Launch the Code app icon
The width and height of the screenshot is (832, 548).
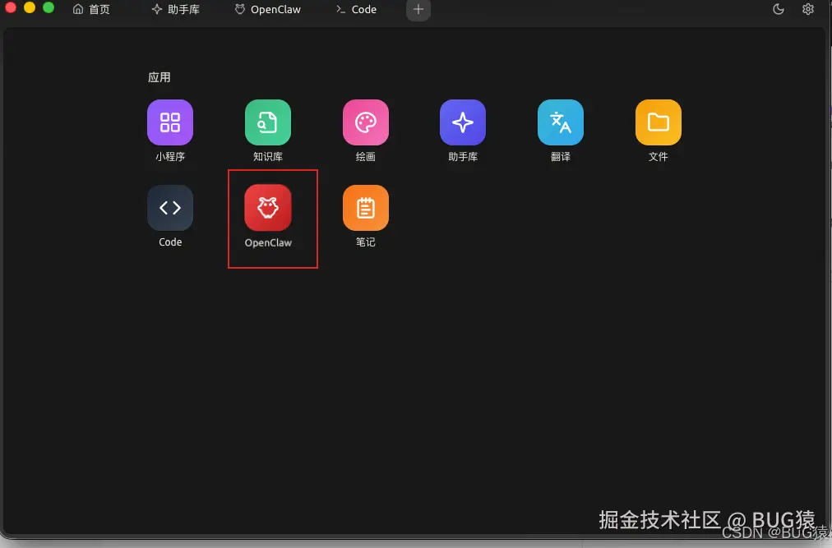click(x=170, y=207)
